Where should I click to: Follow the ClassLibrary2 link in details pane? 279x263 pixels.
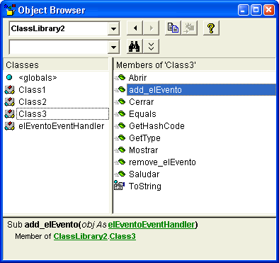(x=81, y=236)
